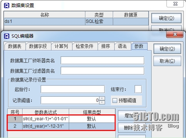Click the 起始行 input field
Viewport: 186px width, 138px height.
[x=73, y=89]
